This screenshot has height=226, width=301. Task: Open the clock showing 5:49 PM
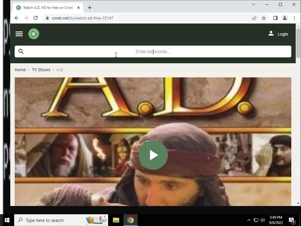(x=276, y=220)
